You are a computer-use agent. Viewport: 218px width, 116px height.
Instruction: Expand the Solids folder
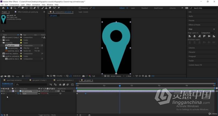pos(1,40)
